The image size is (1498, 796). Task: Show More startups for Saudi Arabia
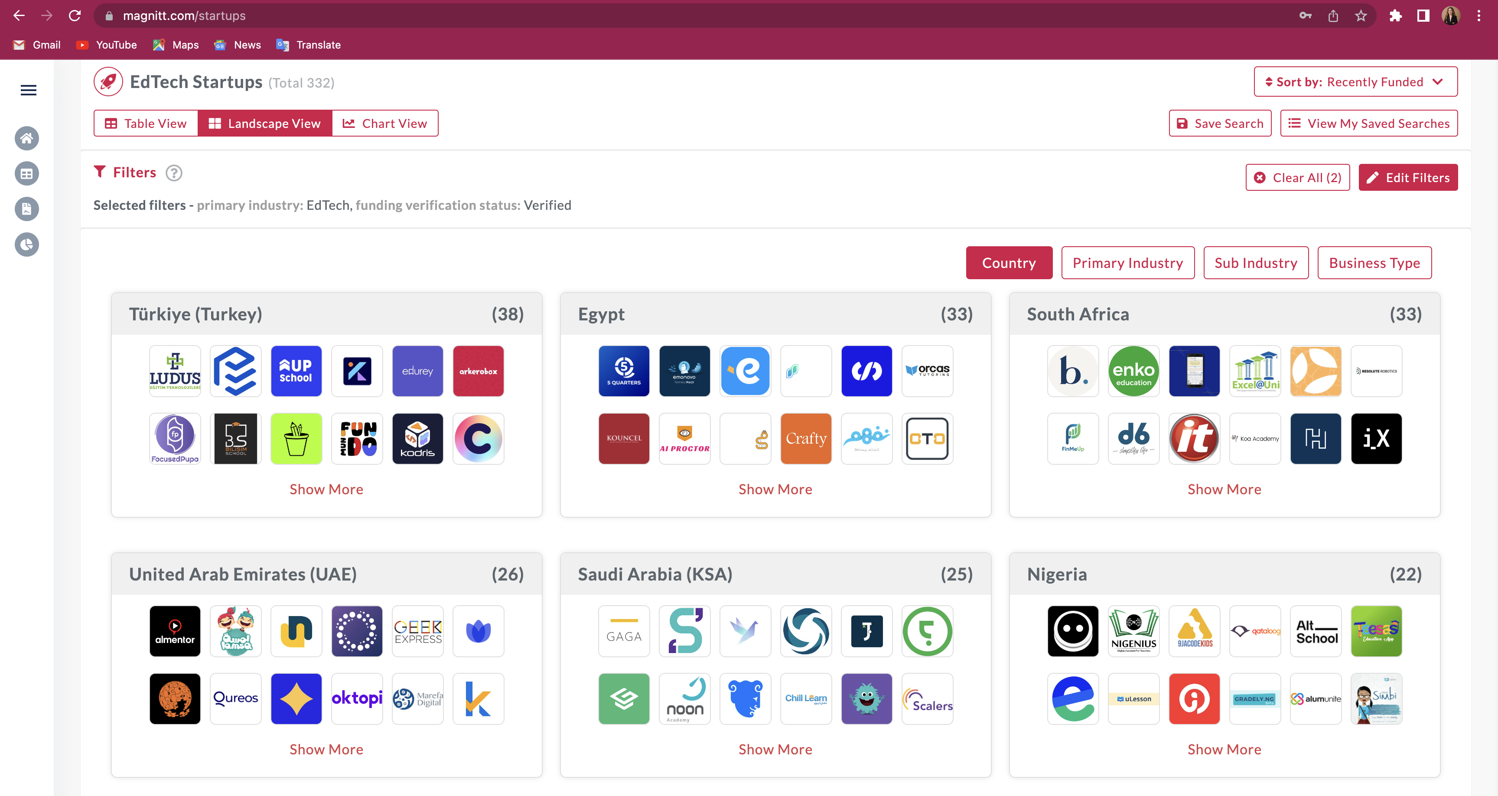775,750
